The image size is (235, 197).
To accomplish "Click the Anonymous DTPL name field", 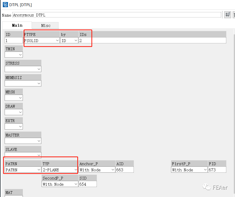I will point(103,15).
